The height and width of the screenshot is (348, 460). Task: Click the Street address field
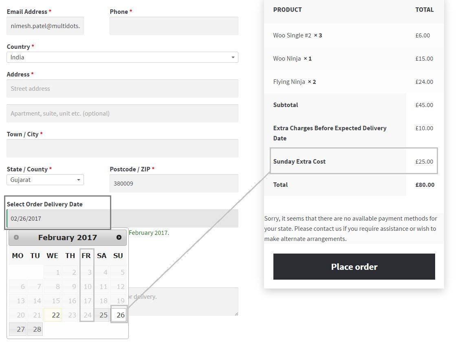click(122, 89)
